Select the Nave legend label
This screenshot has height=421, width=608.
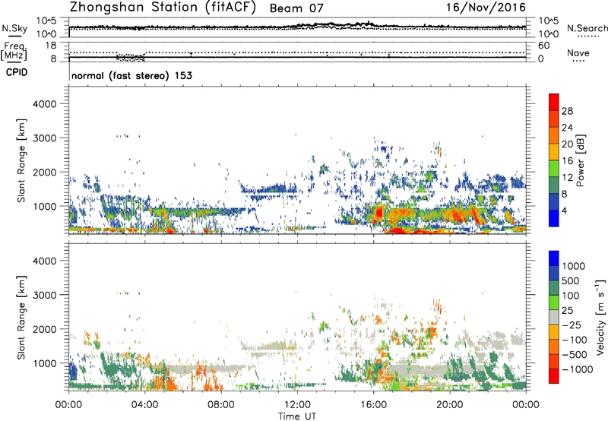click(578, 52)
